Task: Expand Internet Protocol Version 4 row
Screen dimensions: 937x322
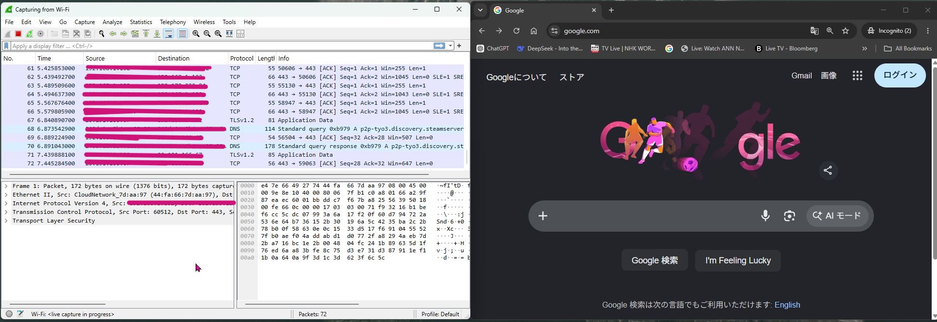Action: tap(6, 203)
